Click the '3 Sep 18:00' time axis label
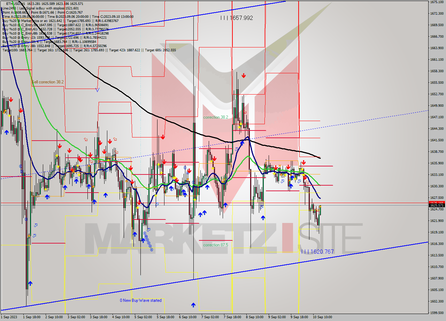 tap(99, 317)
